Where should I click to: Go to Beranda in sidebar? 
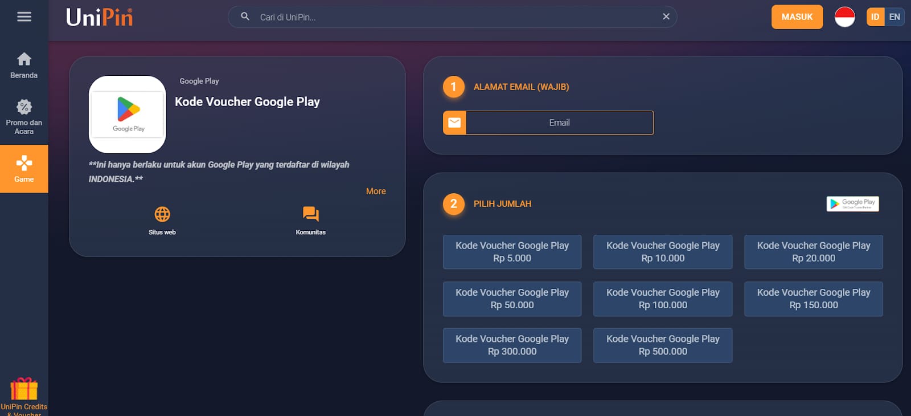click(x=24, y=66)
